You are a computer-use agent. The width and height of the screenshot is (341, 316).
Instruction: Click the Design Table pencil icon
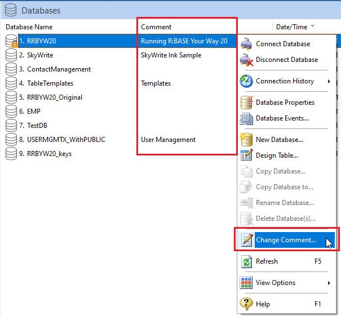click(x=247, y=155)
